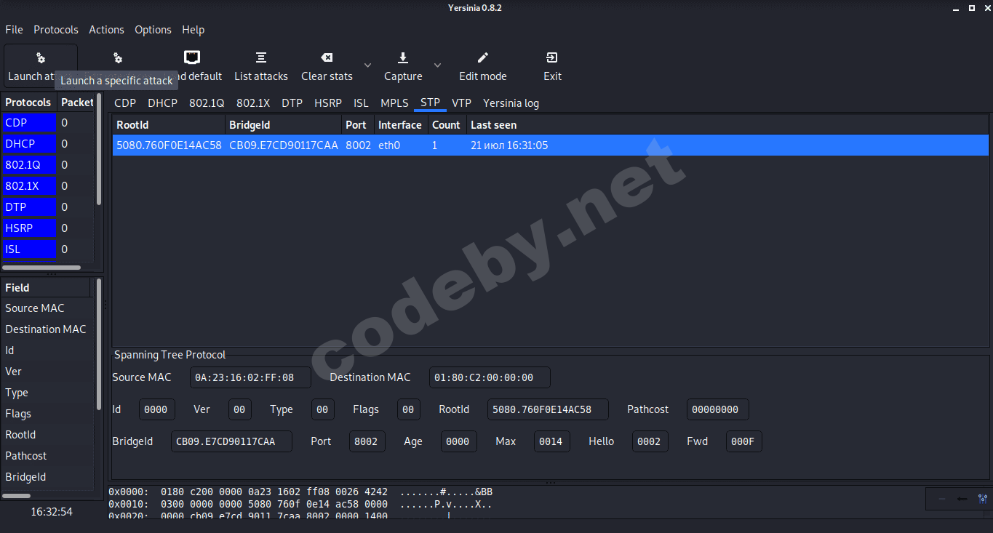
Task: Toggle Edit mode with the pencil icon
Action: coord(482,57)
